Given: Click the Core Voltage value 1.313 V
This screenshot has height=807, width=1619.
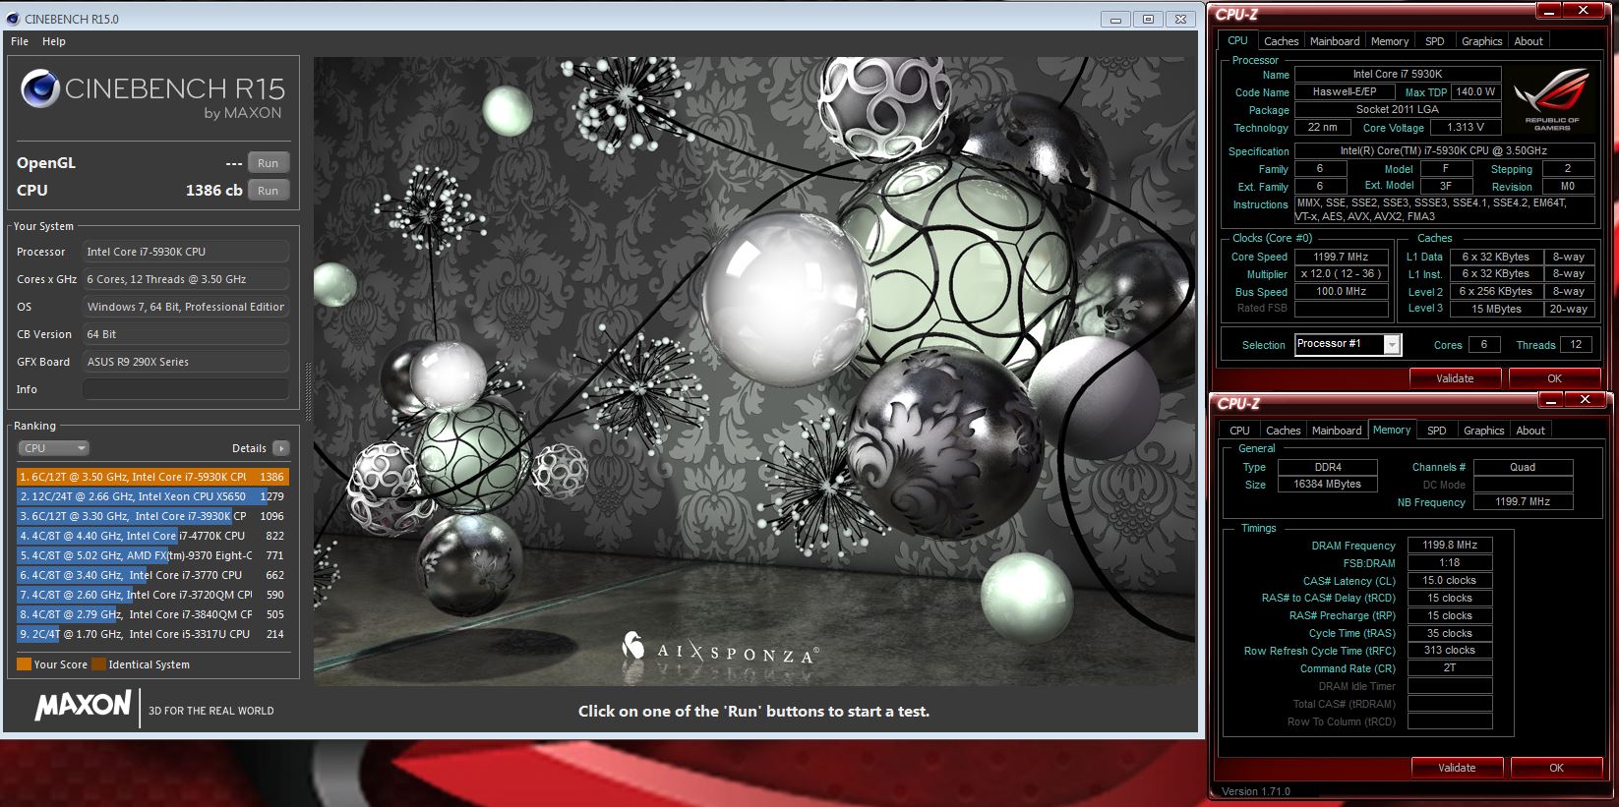Looking at the screenshot, I should [1466, 127].
